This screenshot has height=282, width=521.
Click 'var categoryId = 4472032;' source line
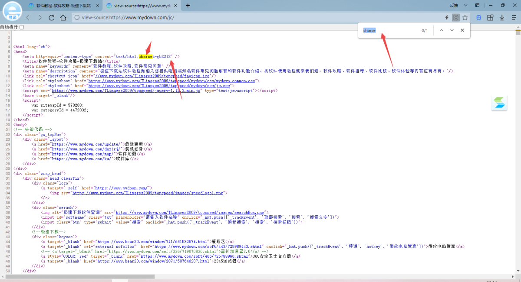[x=59, y=110]
